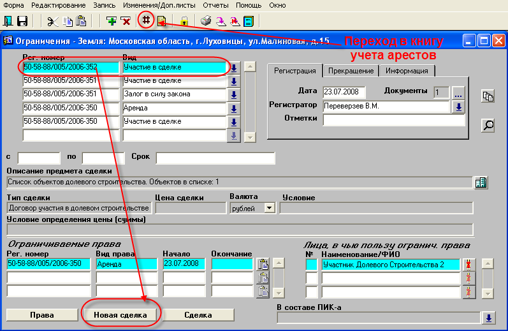This screenshot has height=331, width=508.
Task: Click the Сделка button
Action: click(198, 315)
